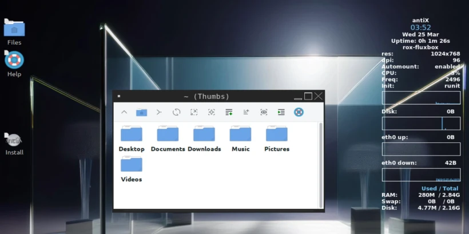Viewport: 469px width, 234px height.
Task: Click the '~ (Thumbs)' window title
Action: [206, 97]
